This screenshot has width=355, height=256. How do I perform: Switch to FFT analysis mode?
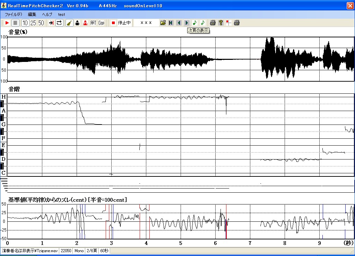[93, 23]
